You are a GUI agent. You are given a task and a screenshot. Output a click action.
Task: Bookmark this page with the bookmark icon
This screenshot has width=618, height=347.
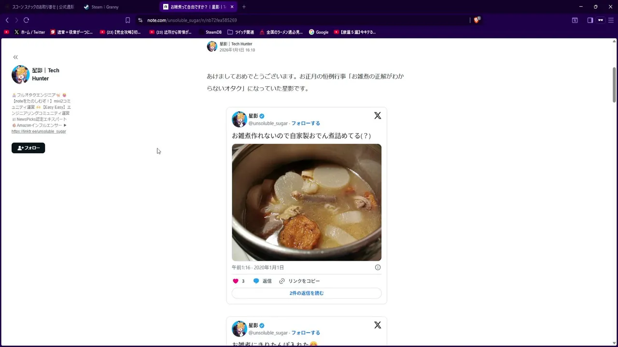click(127, 20)
